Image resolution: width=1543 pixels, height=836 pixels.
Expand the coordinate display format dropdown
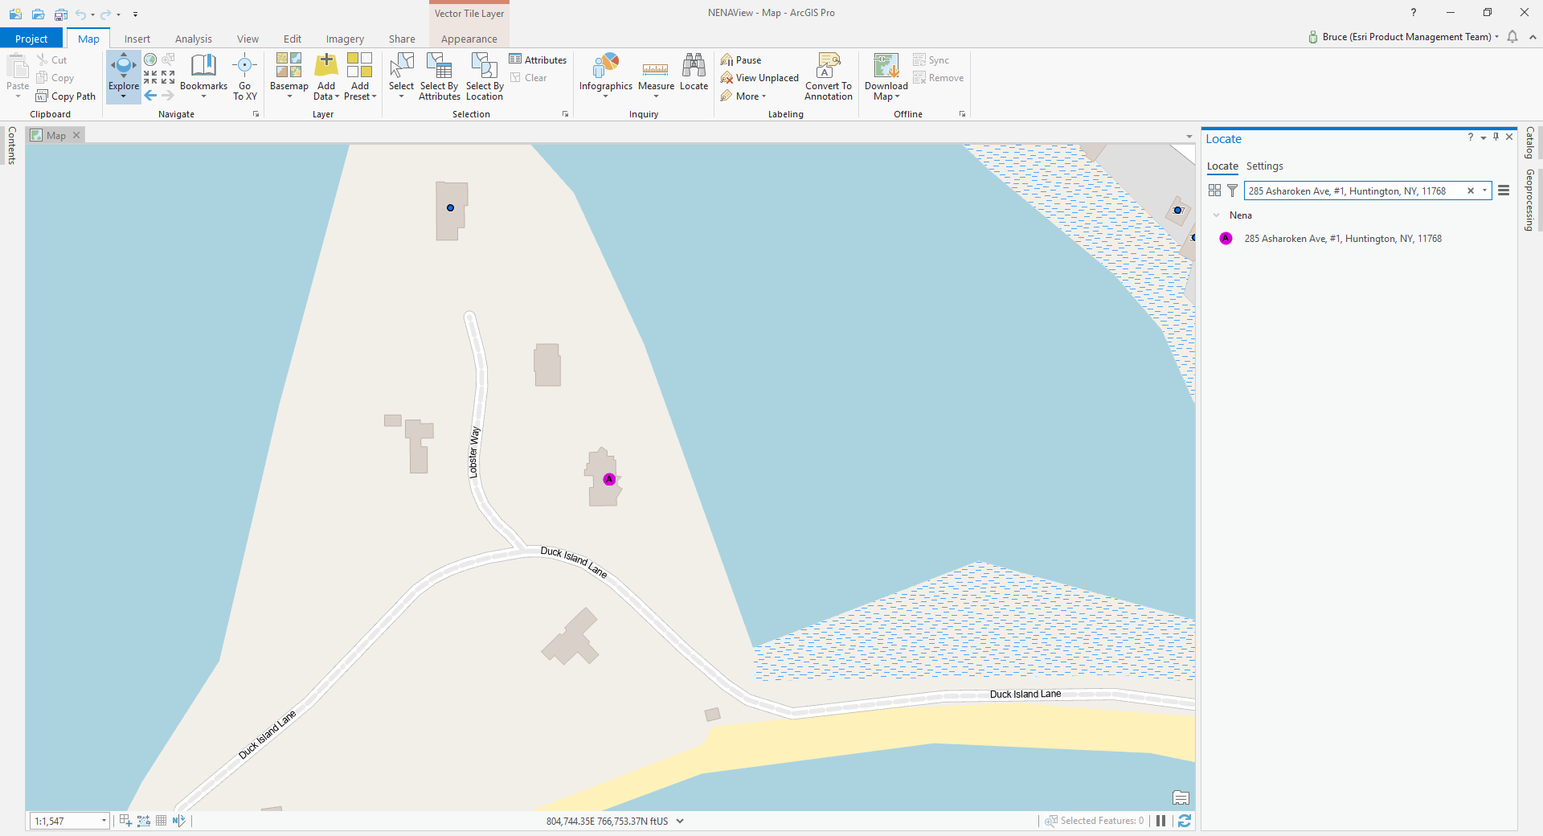(x=680, y=821)
